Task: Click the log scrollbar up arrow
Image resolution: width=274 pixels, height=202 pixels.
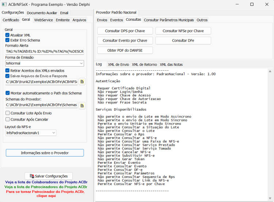Action: coord(270,71)
